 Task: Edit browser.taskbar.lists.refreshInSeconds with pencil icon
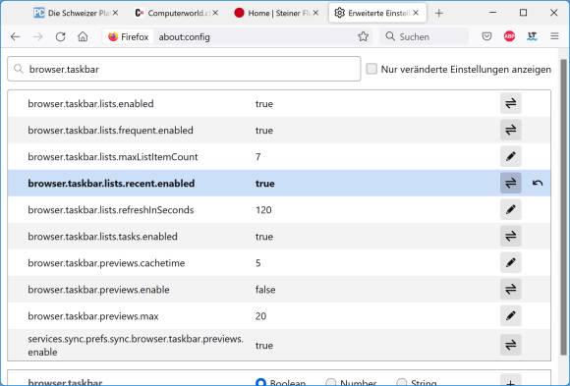(x=510, y=210)
